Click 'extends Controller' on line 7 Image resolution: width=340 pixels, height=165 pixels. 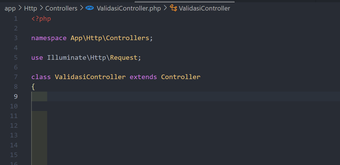165,77
